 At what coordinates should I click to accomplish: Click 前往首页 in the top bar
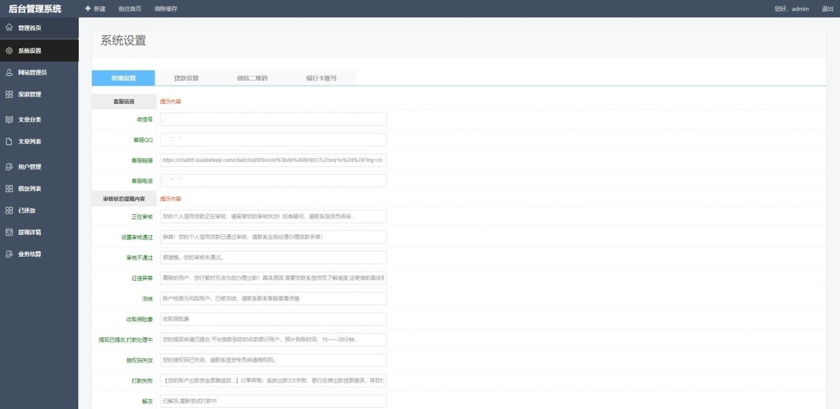pos(130,9)
